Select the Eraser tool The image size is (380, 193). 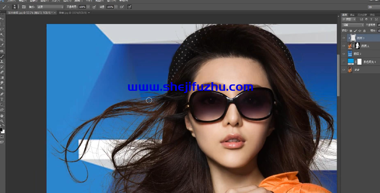click(x=2, y=72)
